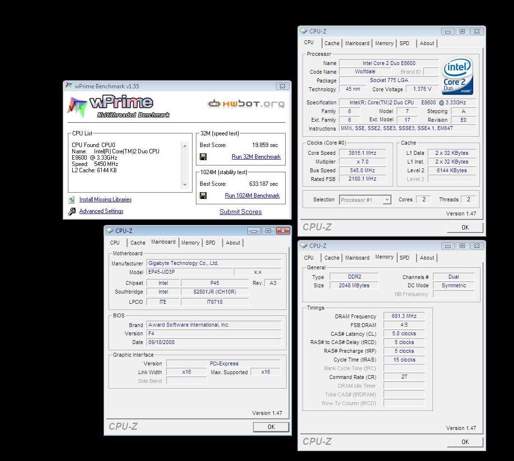Select Cache tab in Mainboard CPU-Z window
The height and width of the screenshot is (461, 514).
(138, 243)
